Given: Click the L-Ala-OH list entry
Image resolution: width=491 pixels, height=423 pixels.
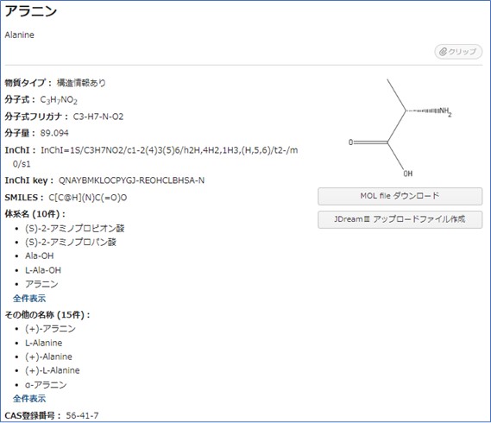Looking at the screenshot, I should point(43,270).
